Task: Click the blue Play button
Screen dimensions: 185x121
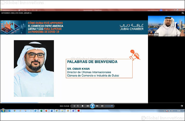Action: 93,106
